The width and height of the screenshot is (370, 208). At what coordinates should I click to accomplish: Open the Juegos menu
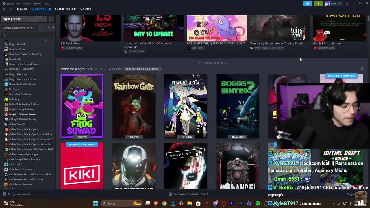click(37, 3)
